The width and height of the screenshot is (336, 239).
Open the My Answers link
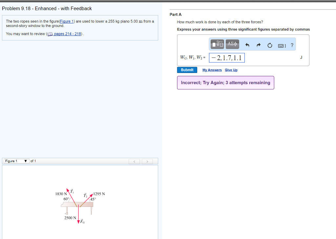212,70
